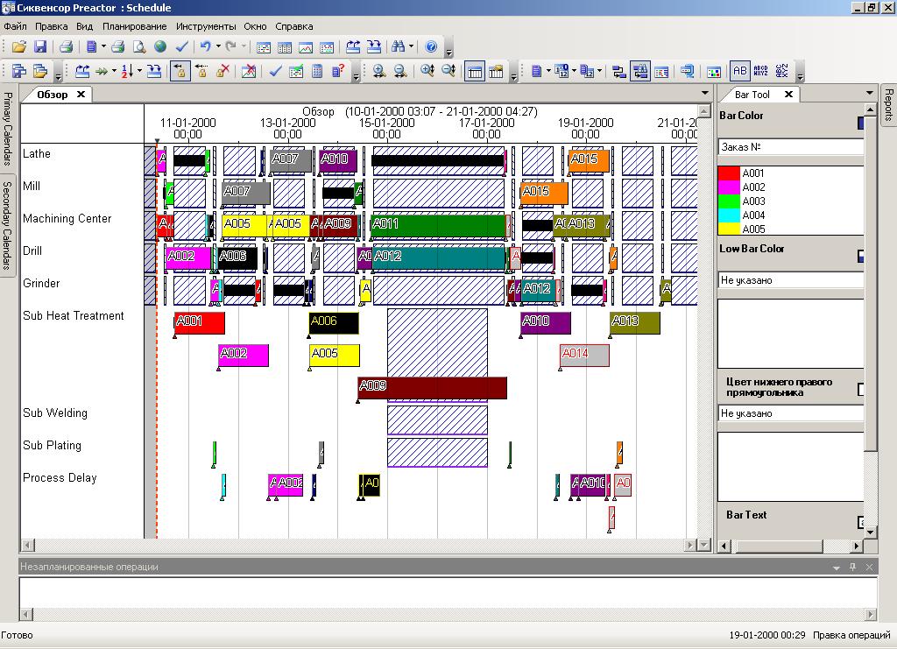Click the Open folder icon in the toolbar
This screenshot has height=649, width=897.
pyautogui.click(x=19, y=47)
